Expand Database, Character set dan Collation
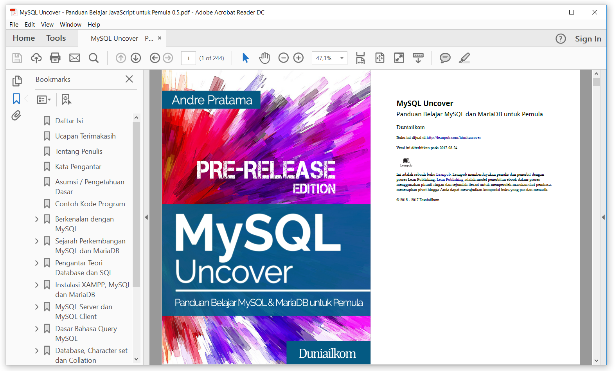 point(37,351)
